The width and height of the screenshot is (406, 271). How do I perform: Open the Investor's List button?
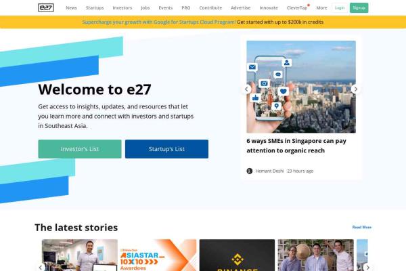pyautogui.click(x=80, y=149)
